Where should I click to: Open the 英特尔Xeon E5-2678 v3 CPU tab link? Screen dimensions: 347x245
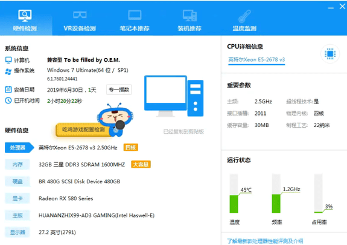(x=256, y=60)
